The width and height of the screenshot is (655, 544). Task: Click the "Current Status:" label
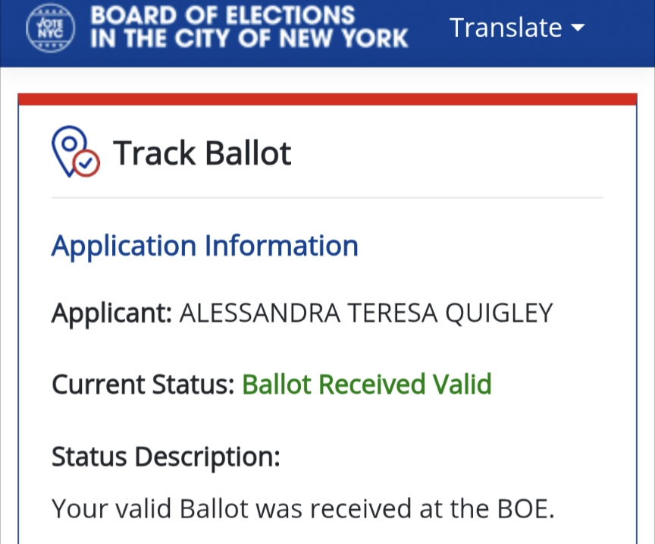tap(143, 384)
